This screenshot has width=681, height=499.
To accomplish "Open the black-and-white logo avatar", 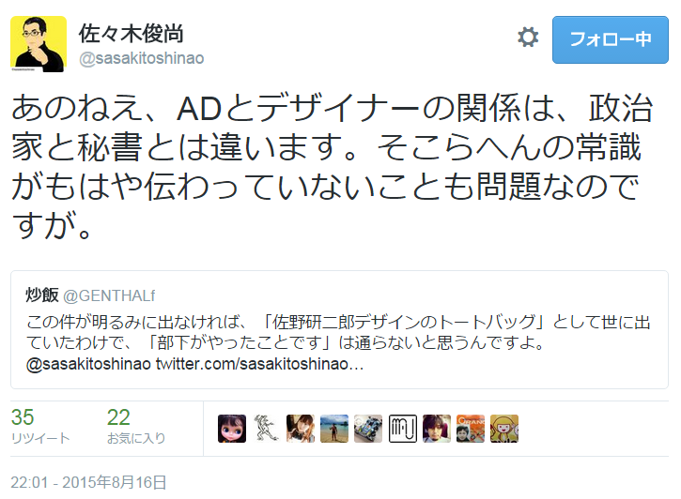I will (403, 429).
